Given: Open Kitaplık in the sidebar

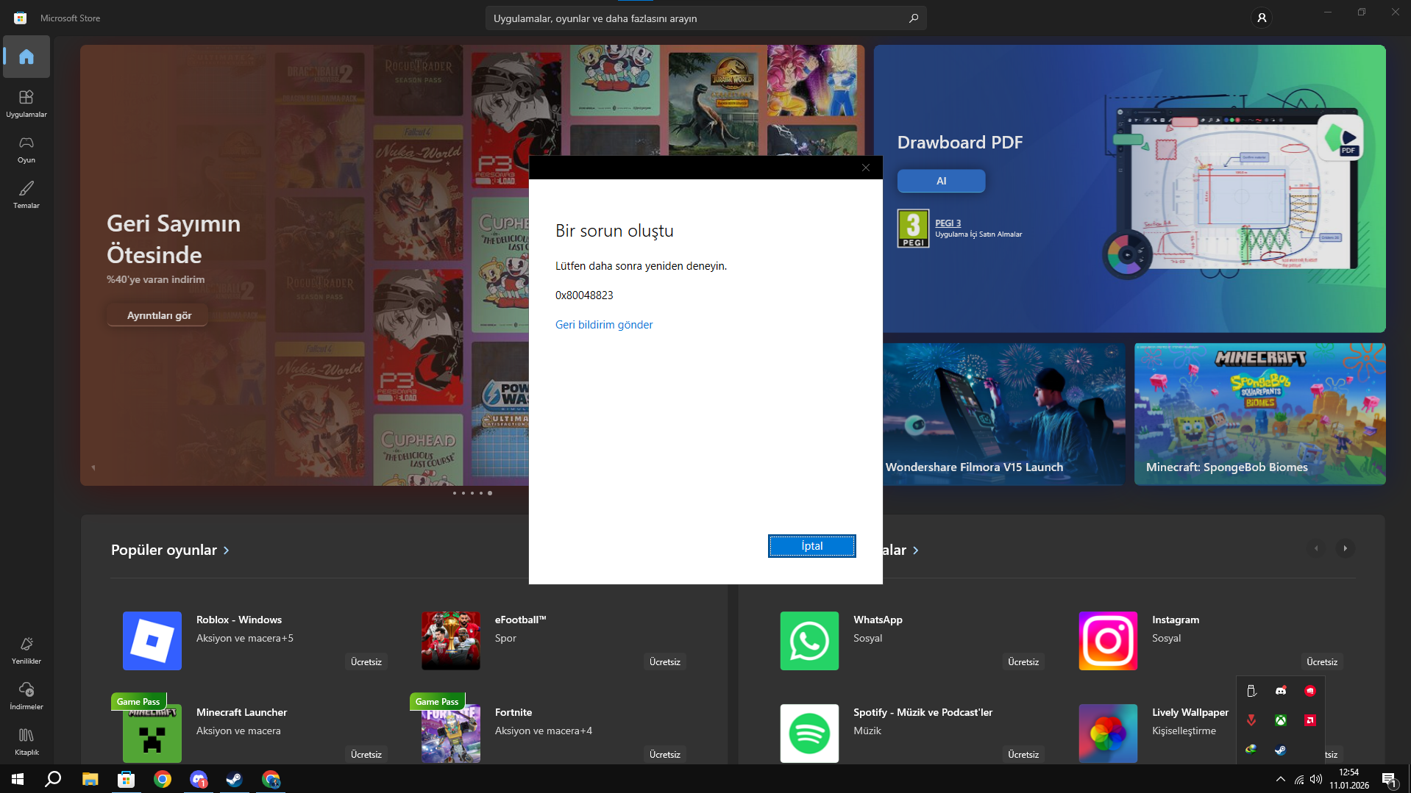Looking at the screenshot, I should coord(26,741).
